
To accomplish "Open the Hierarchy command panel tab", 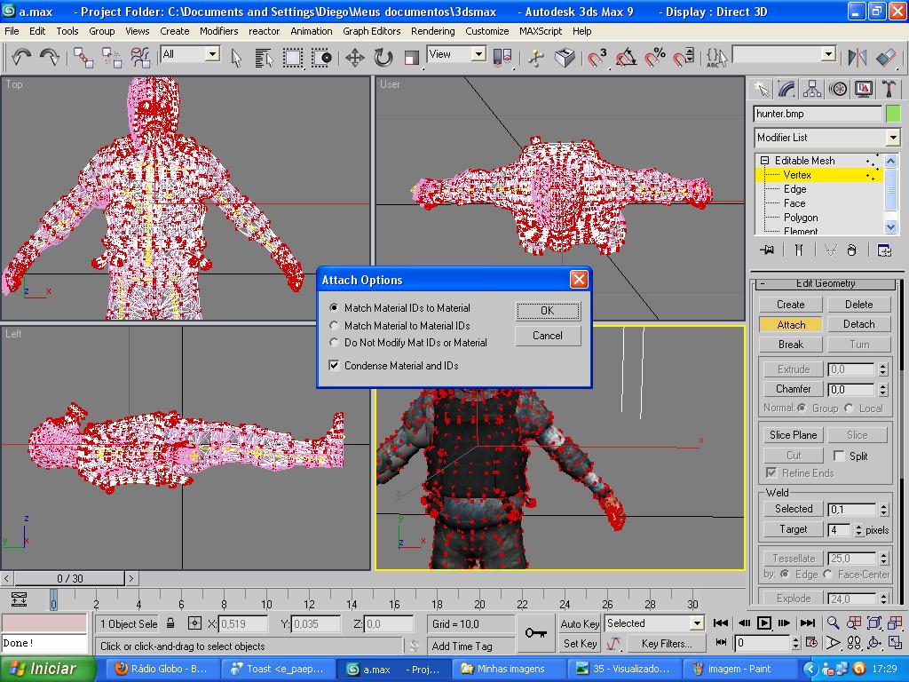I will (812, 89).
